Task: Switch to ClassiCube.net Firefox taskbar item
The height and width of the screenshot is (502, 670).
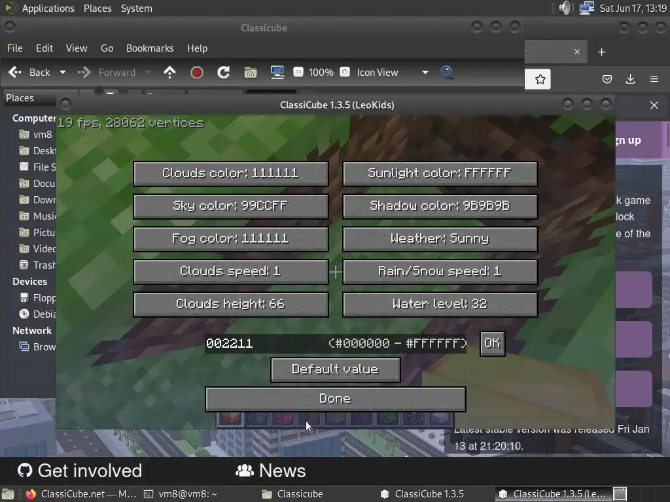Action: (x=80, y=494)
